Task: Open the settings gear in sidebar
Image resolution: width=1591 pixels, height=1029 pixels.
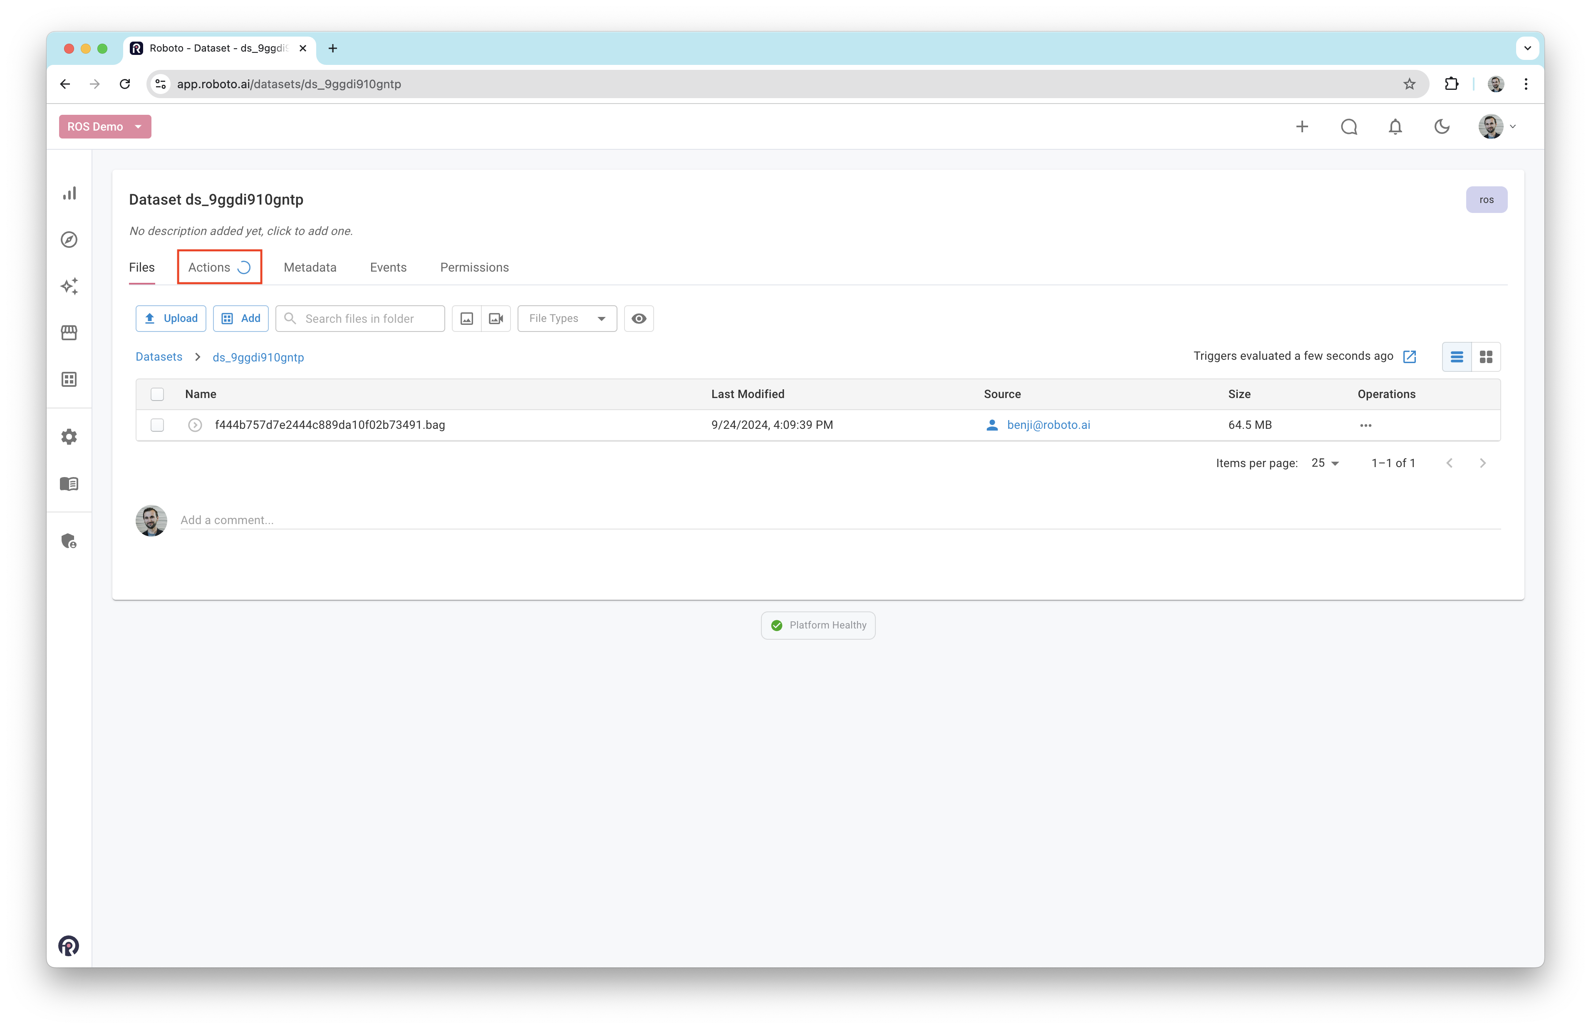Action: coord(69,437)
